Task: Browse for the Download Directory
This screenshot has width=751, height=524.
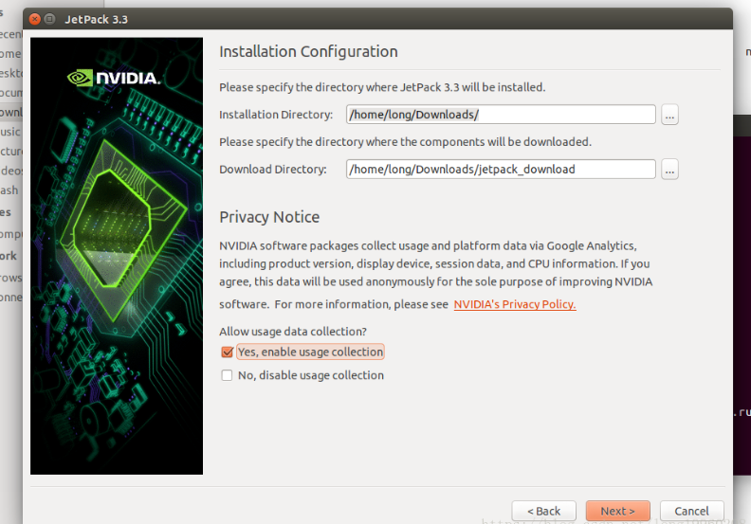Action: 669,170
